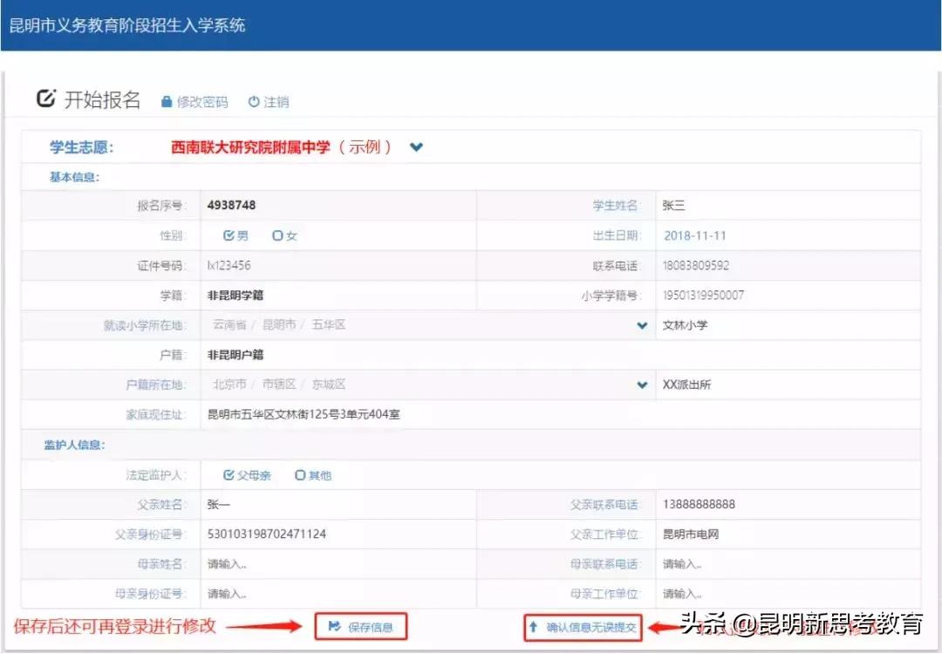
Task: Click the upload arrow icon on the submit button
Action: 531,626
